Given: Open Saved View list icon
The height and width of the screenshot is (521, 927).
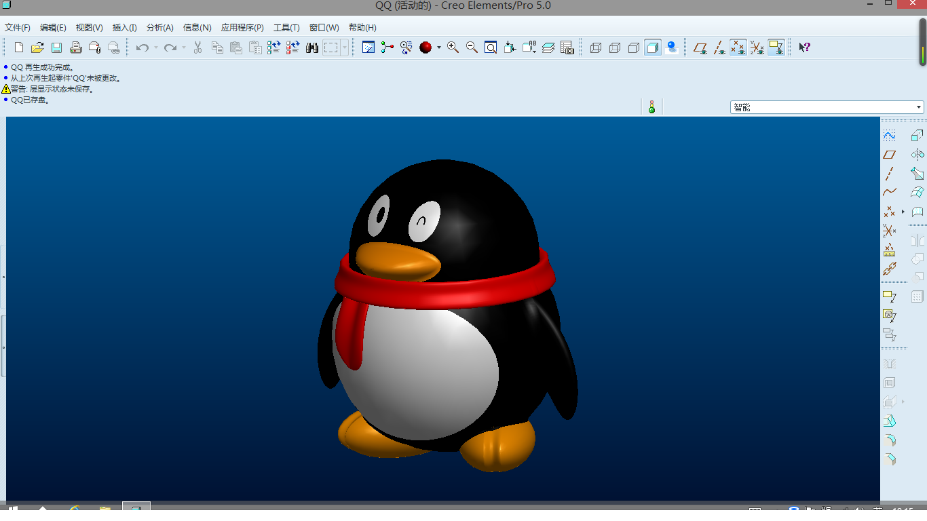Looking at the screenshot, I should pos(529,47).
